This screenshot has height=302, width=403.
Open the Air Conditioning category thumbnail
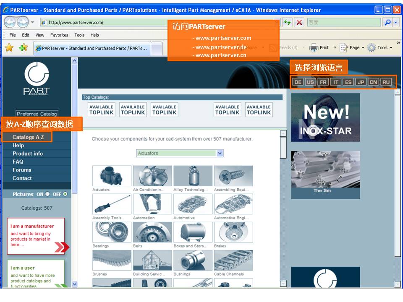point(152,176)
